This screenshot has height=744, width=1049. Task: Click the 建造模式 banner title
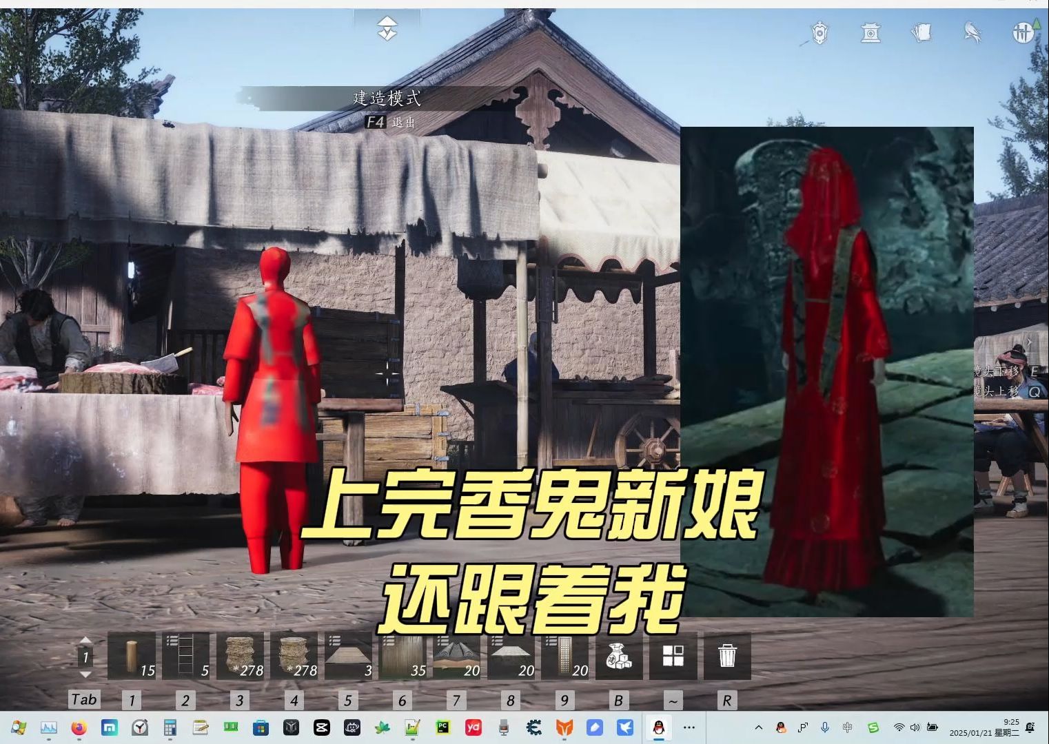[x=387, y=98]
